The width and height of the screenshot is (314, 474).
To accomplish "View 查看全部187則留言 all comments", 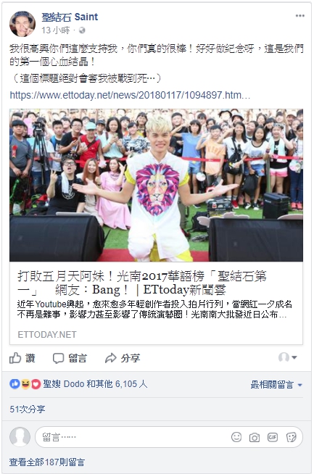I will [x=47, y=462].
